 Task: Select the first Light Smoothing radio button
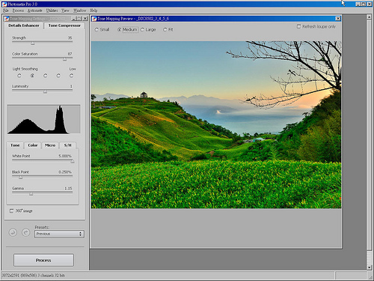[x=19, y=76]
